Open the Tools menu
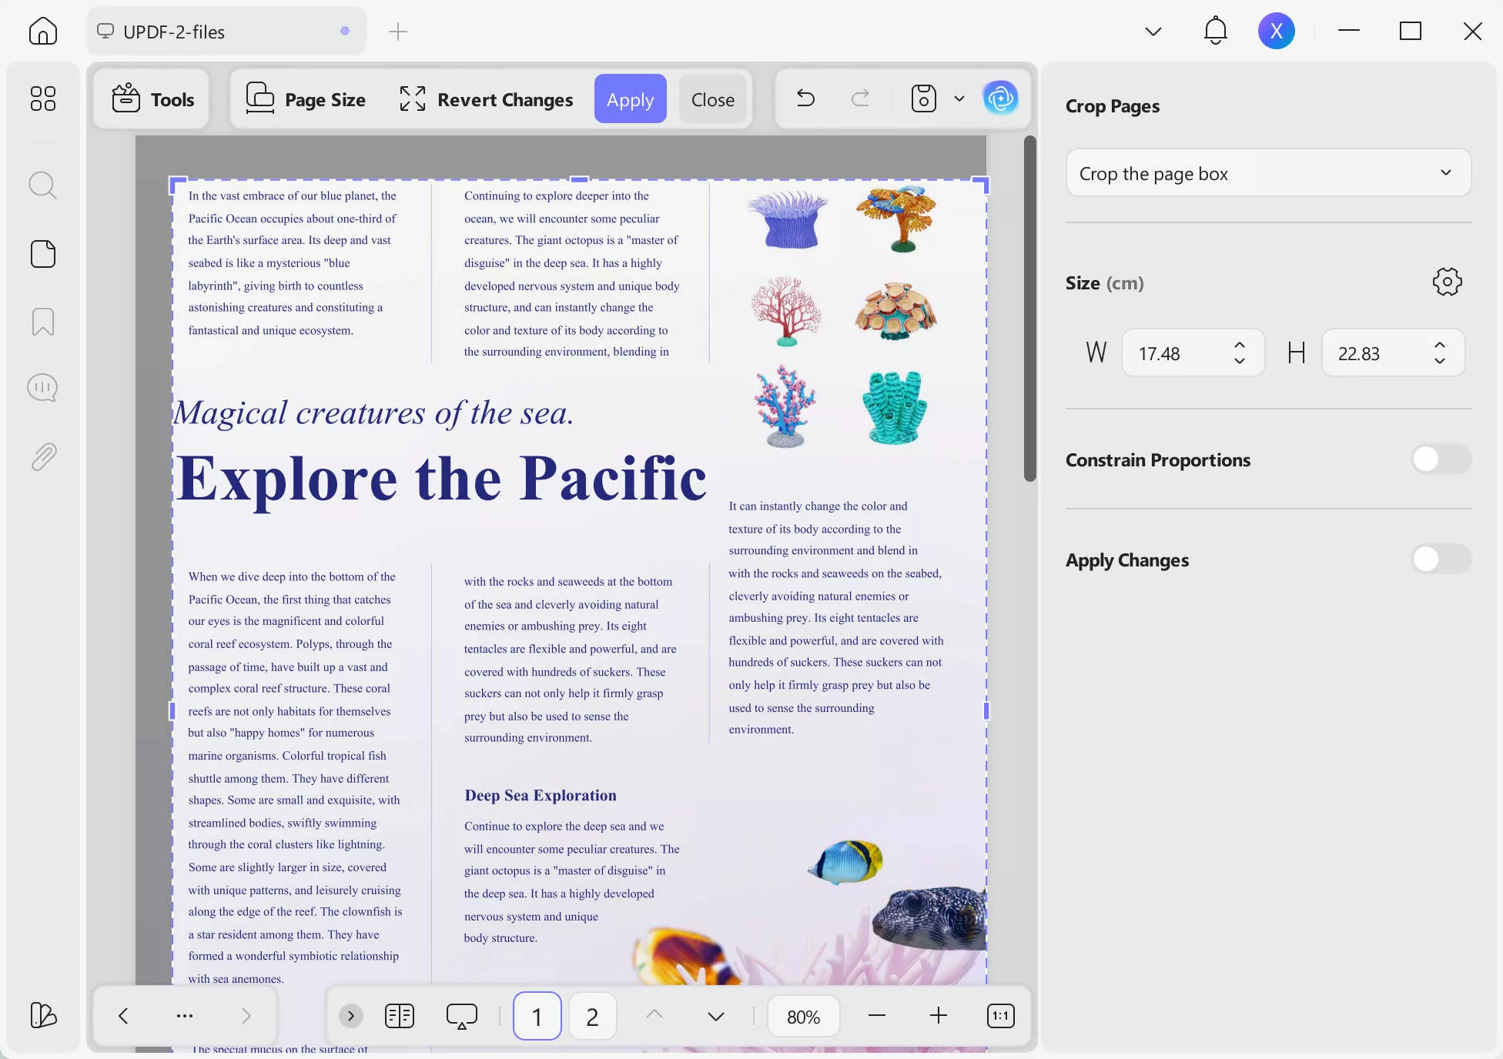The width and height of the screenshot is (1503, 1059). click(x=152, y=99)
